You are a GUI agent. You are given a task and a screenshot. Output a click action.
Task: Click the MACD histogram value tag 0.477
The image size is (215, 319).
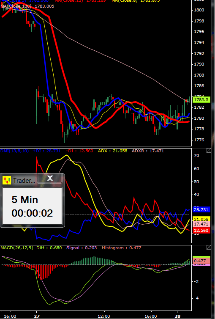(x=201, y=261)
